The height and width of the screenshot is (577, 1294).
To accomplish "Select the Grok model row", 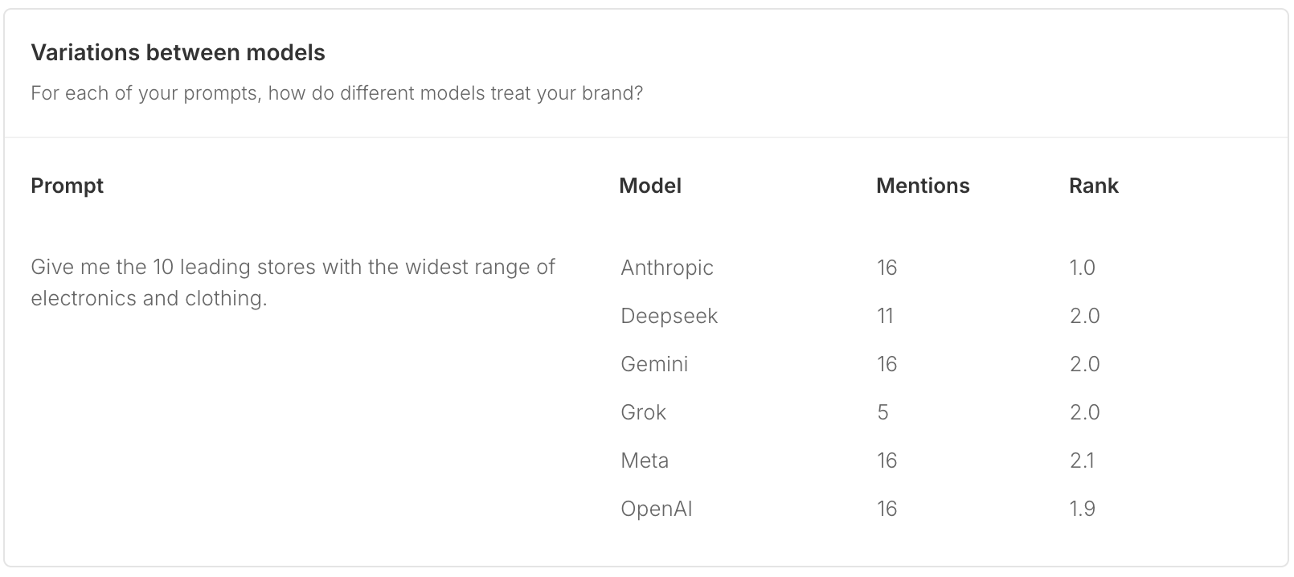I will [940, 412].
